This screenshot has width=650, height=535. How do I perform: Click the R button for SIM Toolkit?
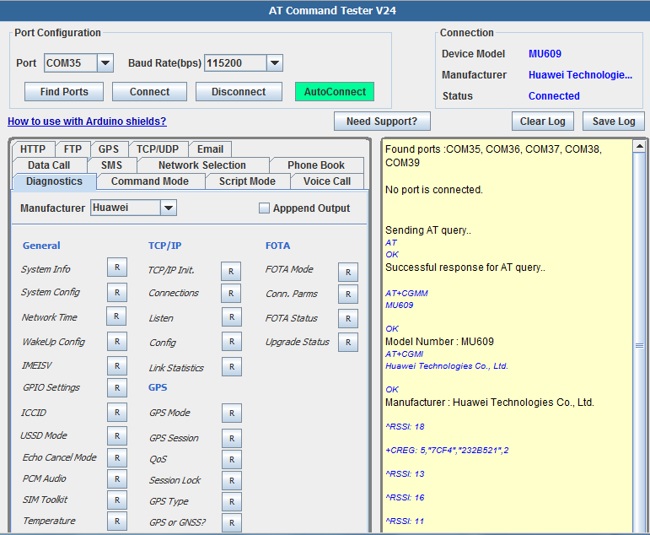(117, 500)
